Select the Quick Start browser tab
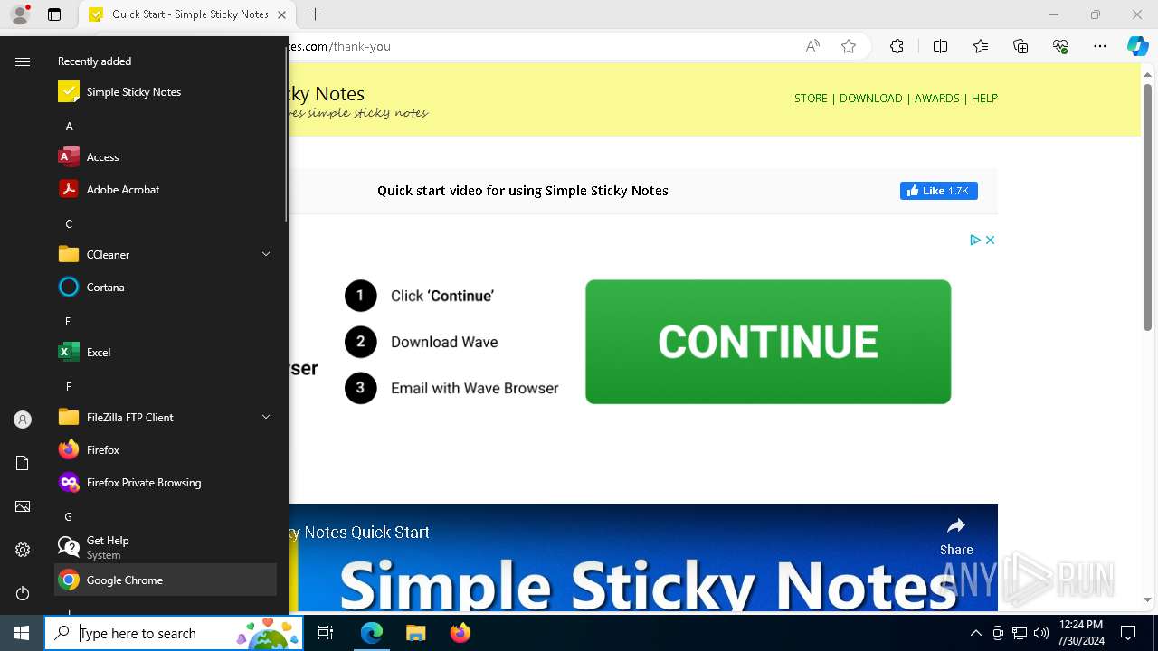This screenshot has height=651, width=1158. 188,14
